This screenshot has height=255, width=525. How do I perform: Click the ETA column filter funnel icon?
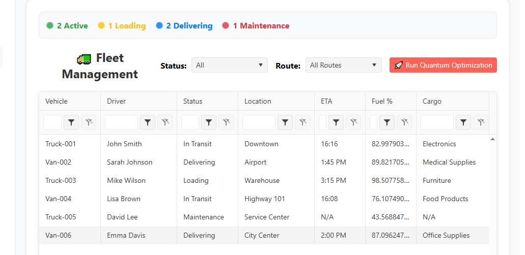pos(336,122)
